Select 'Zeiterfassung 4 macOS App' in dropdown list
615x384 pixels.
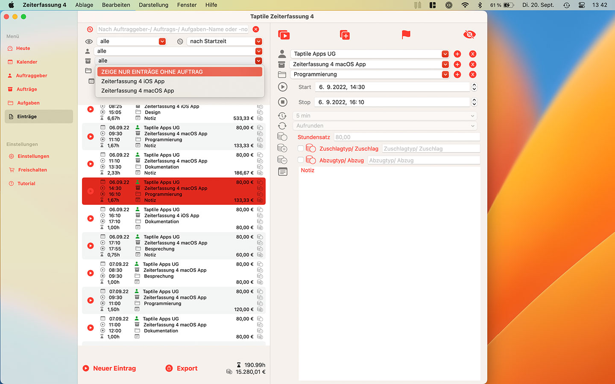click(179, 90)
